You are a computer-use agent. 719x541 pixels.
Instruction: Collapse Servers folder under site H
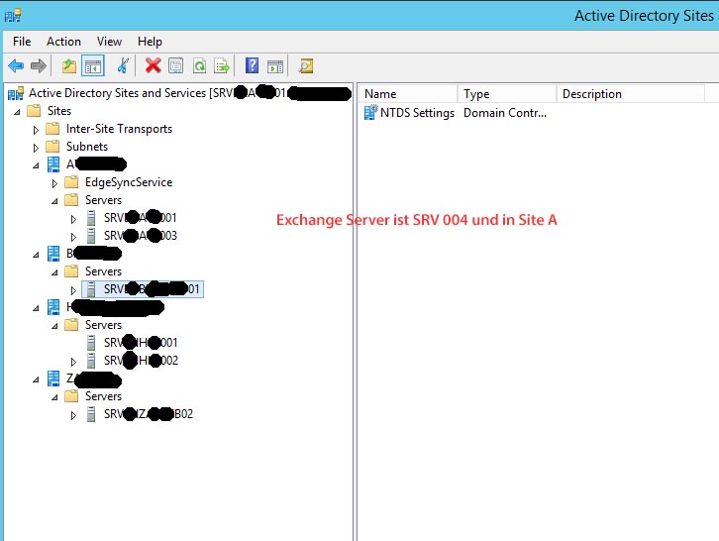tap(55, 326)
